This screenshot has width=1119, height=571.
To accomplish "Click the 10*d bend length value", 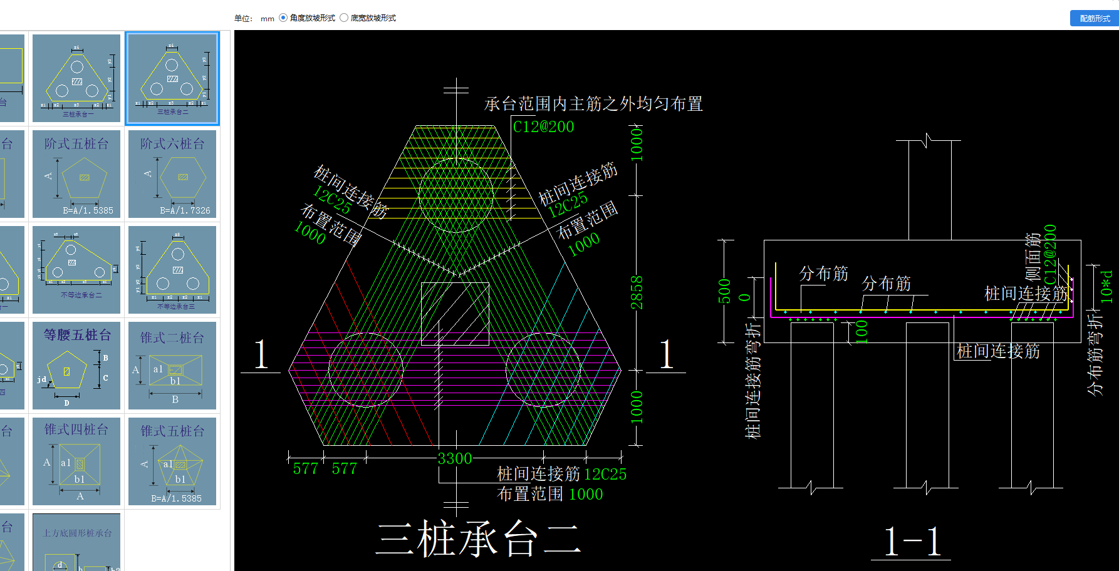I will pos(1107,287).
